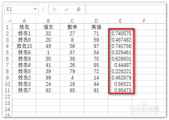The image size is (169, 120).
Task: Select 语文 score 99 for 姓名2
Action: (x=48, y=77)
